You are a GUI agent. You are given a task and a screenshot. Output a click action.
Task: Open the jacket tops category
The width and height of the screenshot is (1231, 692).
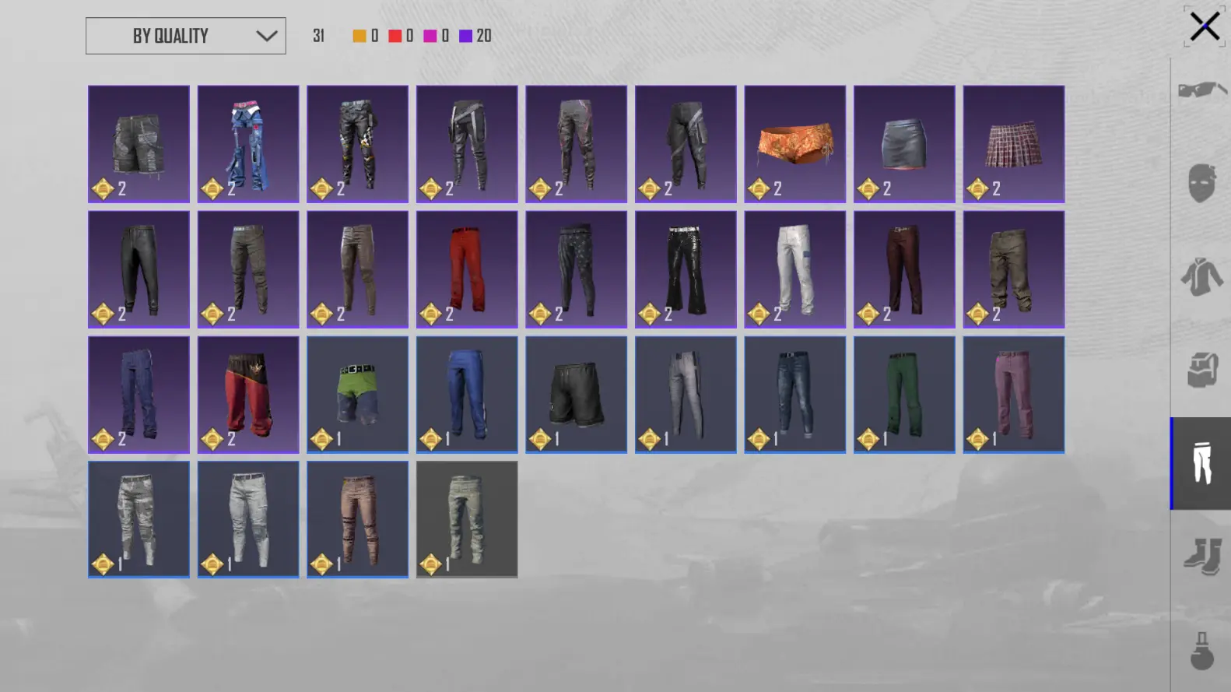1201,276
